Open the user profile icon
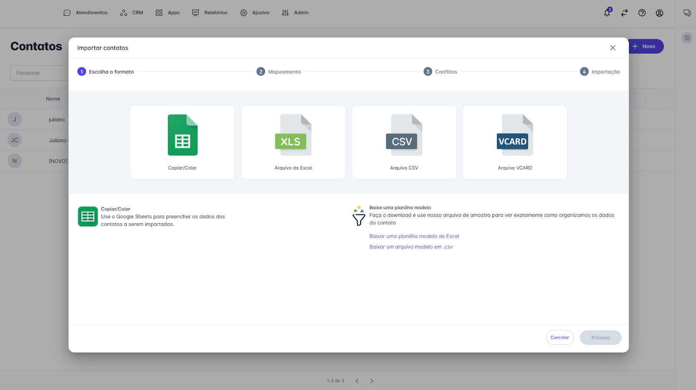This screenshot has width=696, height=390. click(659, 13)
